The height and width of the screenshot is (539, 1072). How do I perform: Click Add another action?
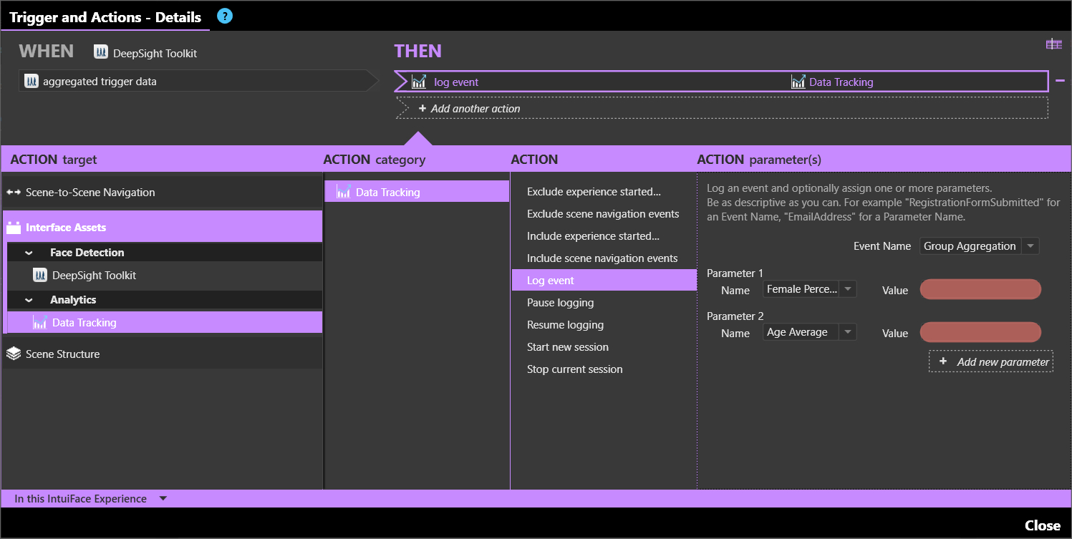point(475,109)
